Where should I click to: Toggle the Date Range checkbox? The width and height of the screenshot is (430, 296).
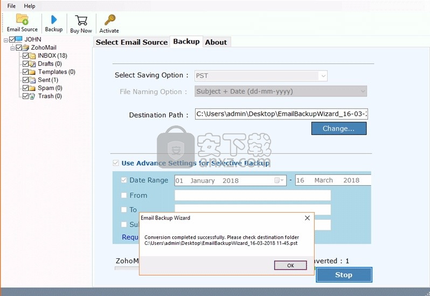[124, 180]
